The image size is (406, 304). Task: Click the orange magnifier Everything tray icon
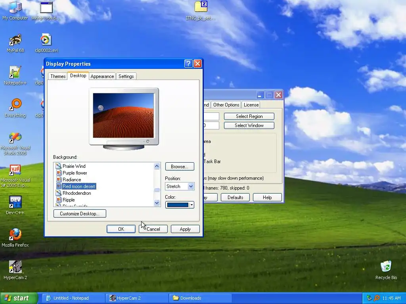click(377, 298)
